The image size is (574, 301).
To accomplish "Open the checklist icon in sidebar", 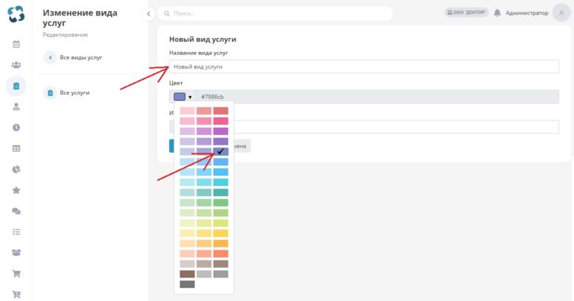I will [x=16, y=231].
